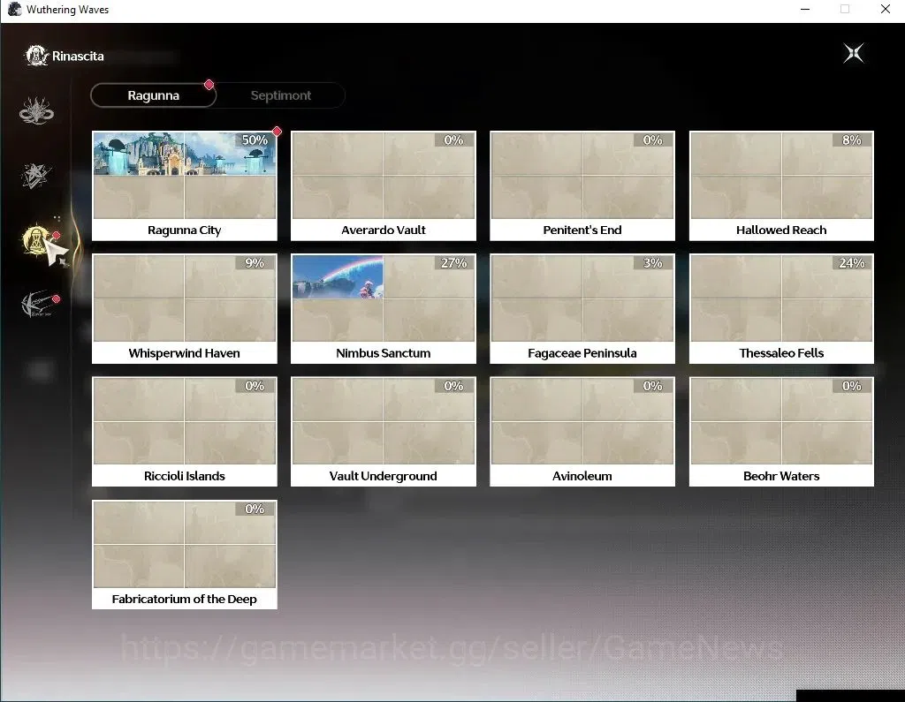Open the Penitent's End card
Image resolution: width=905 pixels, height=702 pixels.
582,185
